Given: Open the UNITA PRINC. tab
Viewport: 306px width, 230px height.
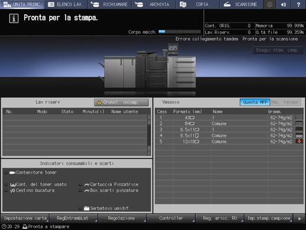Looking at the screenshot, I should 22,4.
